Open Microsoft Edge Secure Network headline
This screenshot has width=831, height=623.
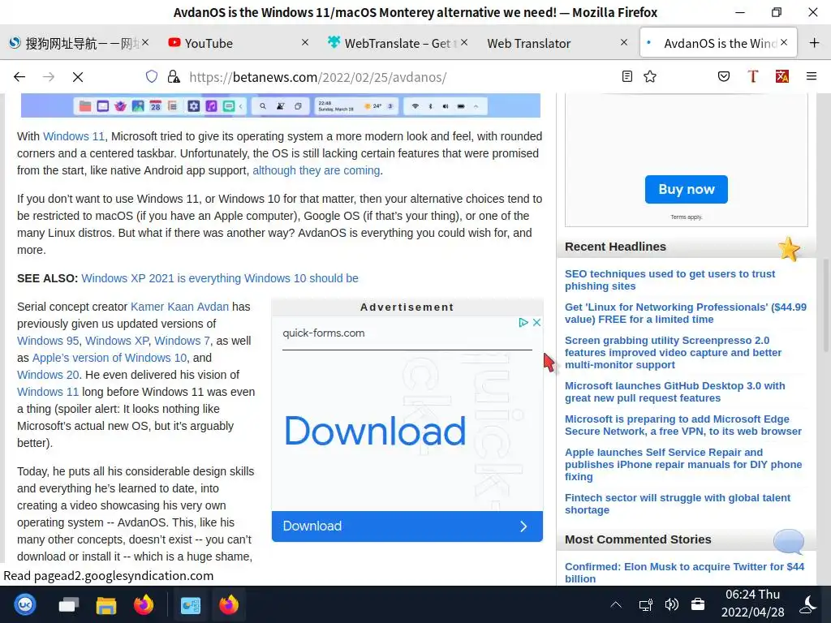[x=683, y=425]
